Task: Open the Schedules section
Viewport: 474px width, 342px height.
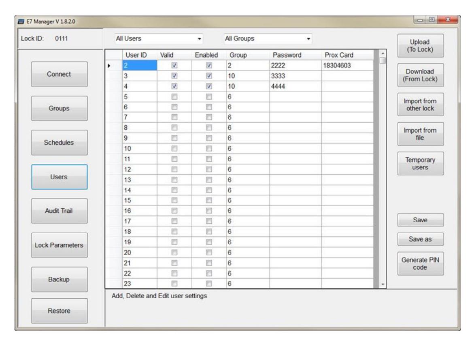Action: tap(59, 143)
